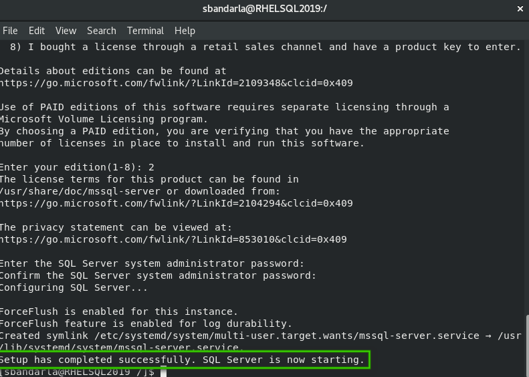529x377 pixels.
Task: Click the retail sales channel option 8 line
Action: 266,47
